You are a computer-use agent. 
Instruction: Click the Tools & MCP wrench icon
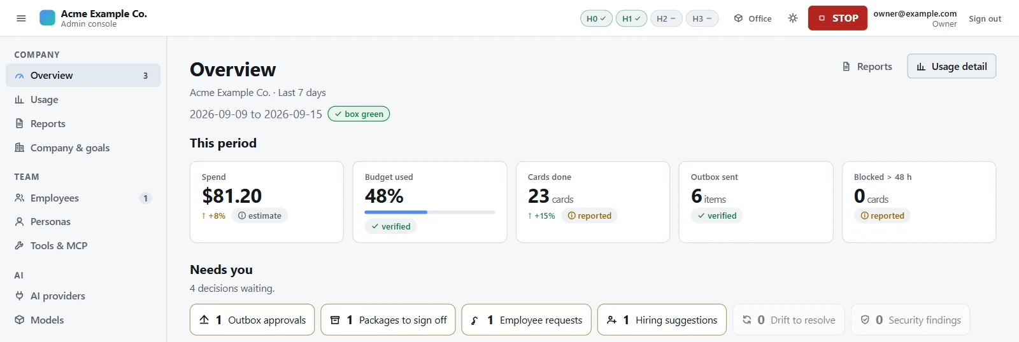pos(20,245)
